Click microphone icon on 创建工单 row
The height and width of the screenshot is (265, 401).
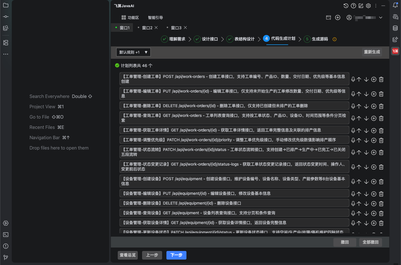coord(353,79)
